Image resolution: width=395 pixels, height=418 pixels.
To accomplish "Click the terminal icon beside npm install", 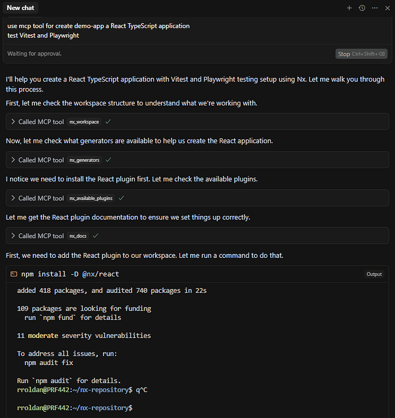I will click(14, 274).
